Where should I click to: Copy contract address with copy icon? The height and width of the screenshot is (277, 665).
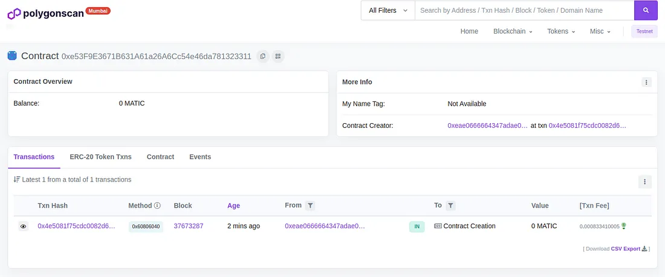coord(263,56)
